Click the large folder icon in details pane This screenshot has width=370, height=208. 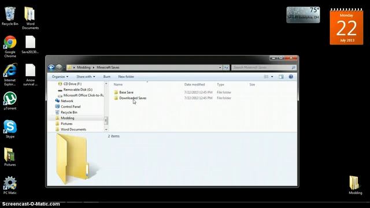[x=73, y=159]
